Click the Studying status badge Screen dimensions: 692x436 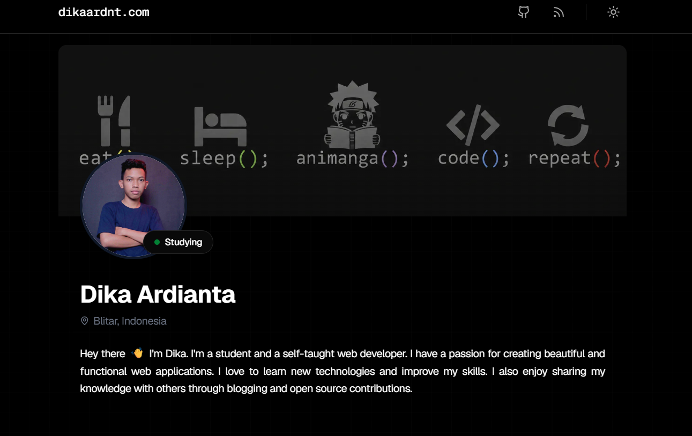click(x=178, y=242)
